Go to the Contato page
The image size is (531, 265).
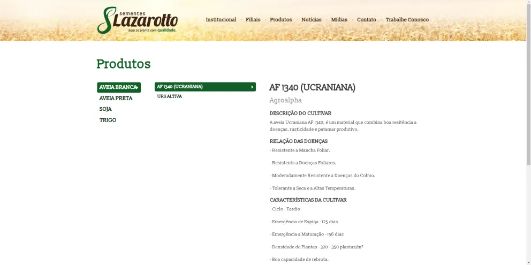pos(367,20)
